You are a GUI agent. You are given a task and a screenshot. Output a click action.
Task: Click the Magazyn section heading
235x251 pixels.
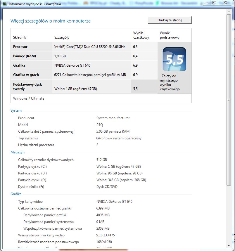[18, 152]
